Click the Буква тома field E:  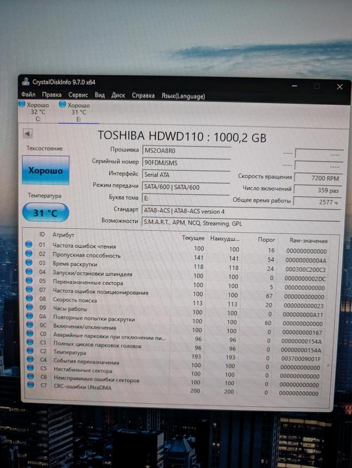(x=185, y=199)
